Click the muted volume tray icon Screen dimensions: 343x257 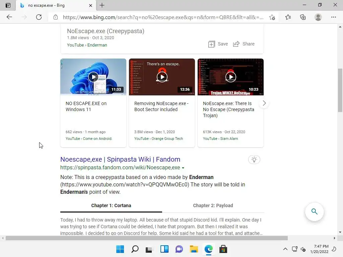[x=303, y=249]
